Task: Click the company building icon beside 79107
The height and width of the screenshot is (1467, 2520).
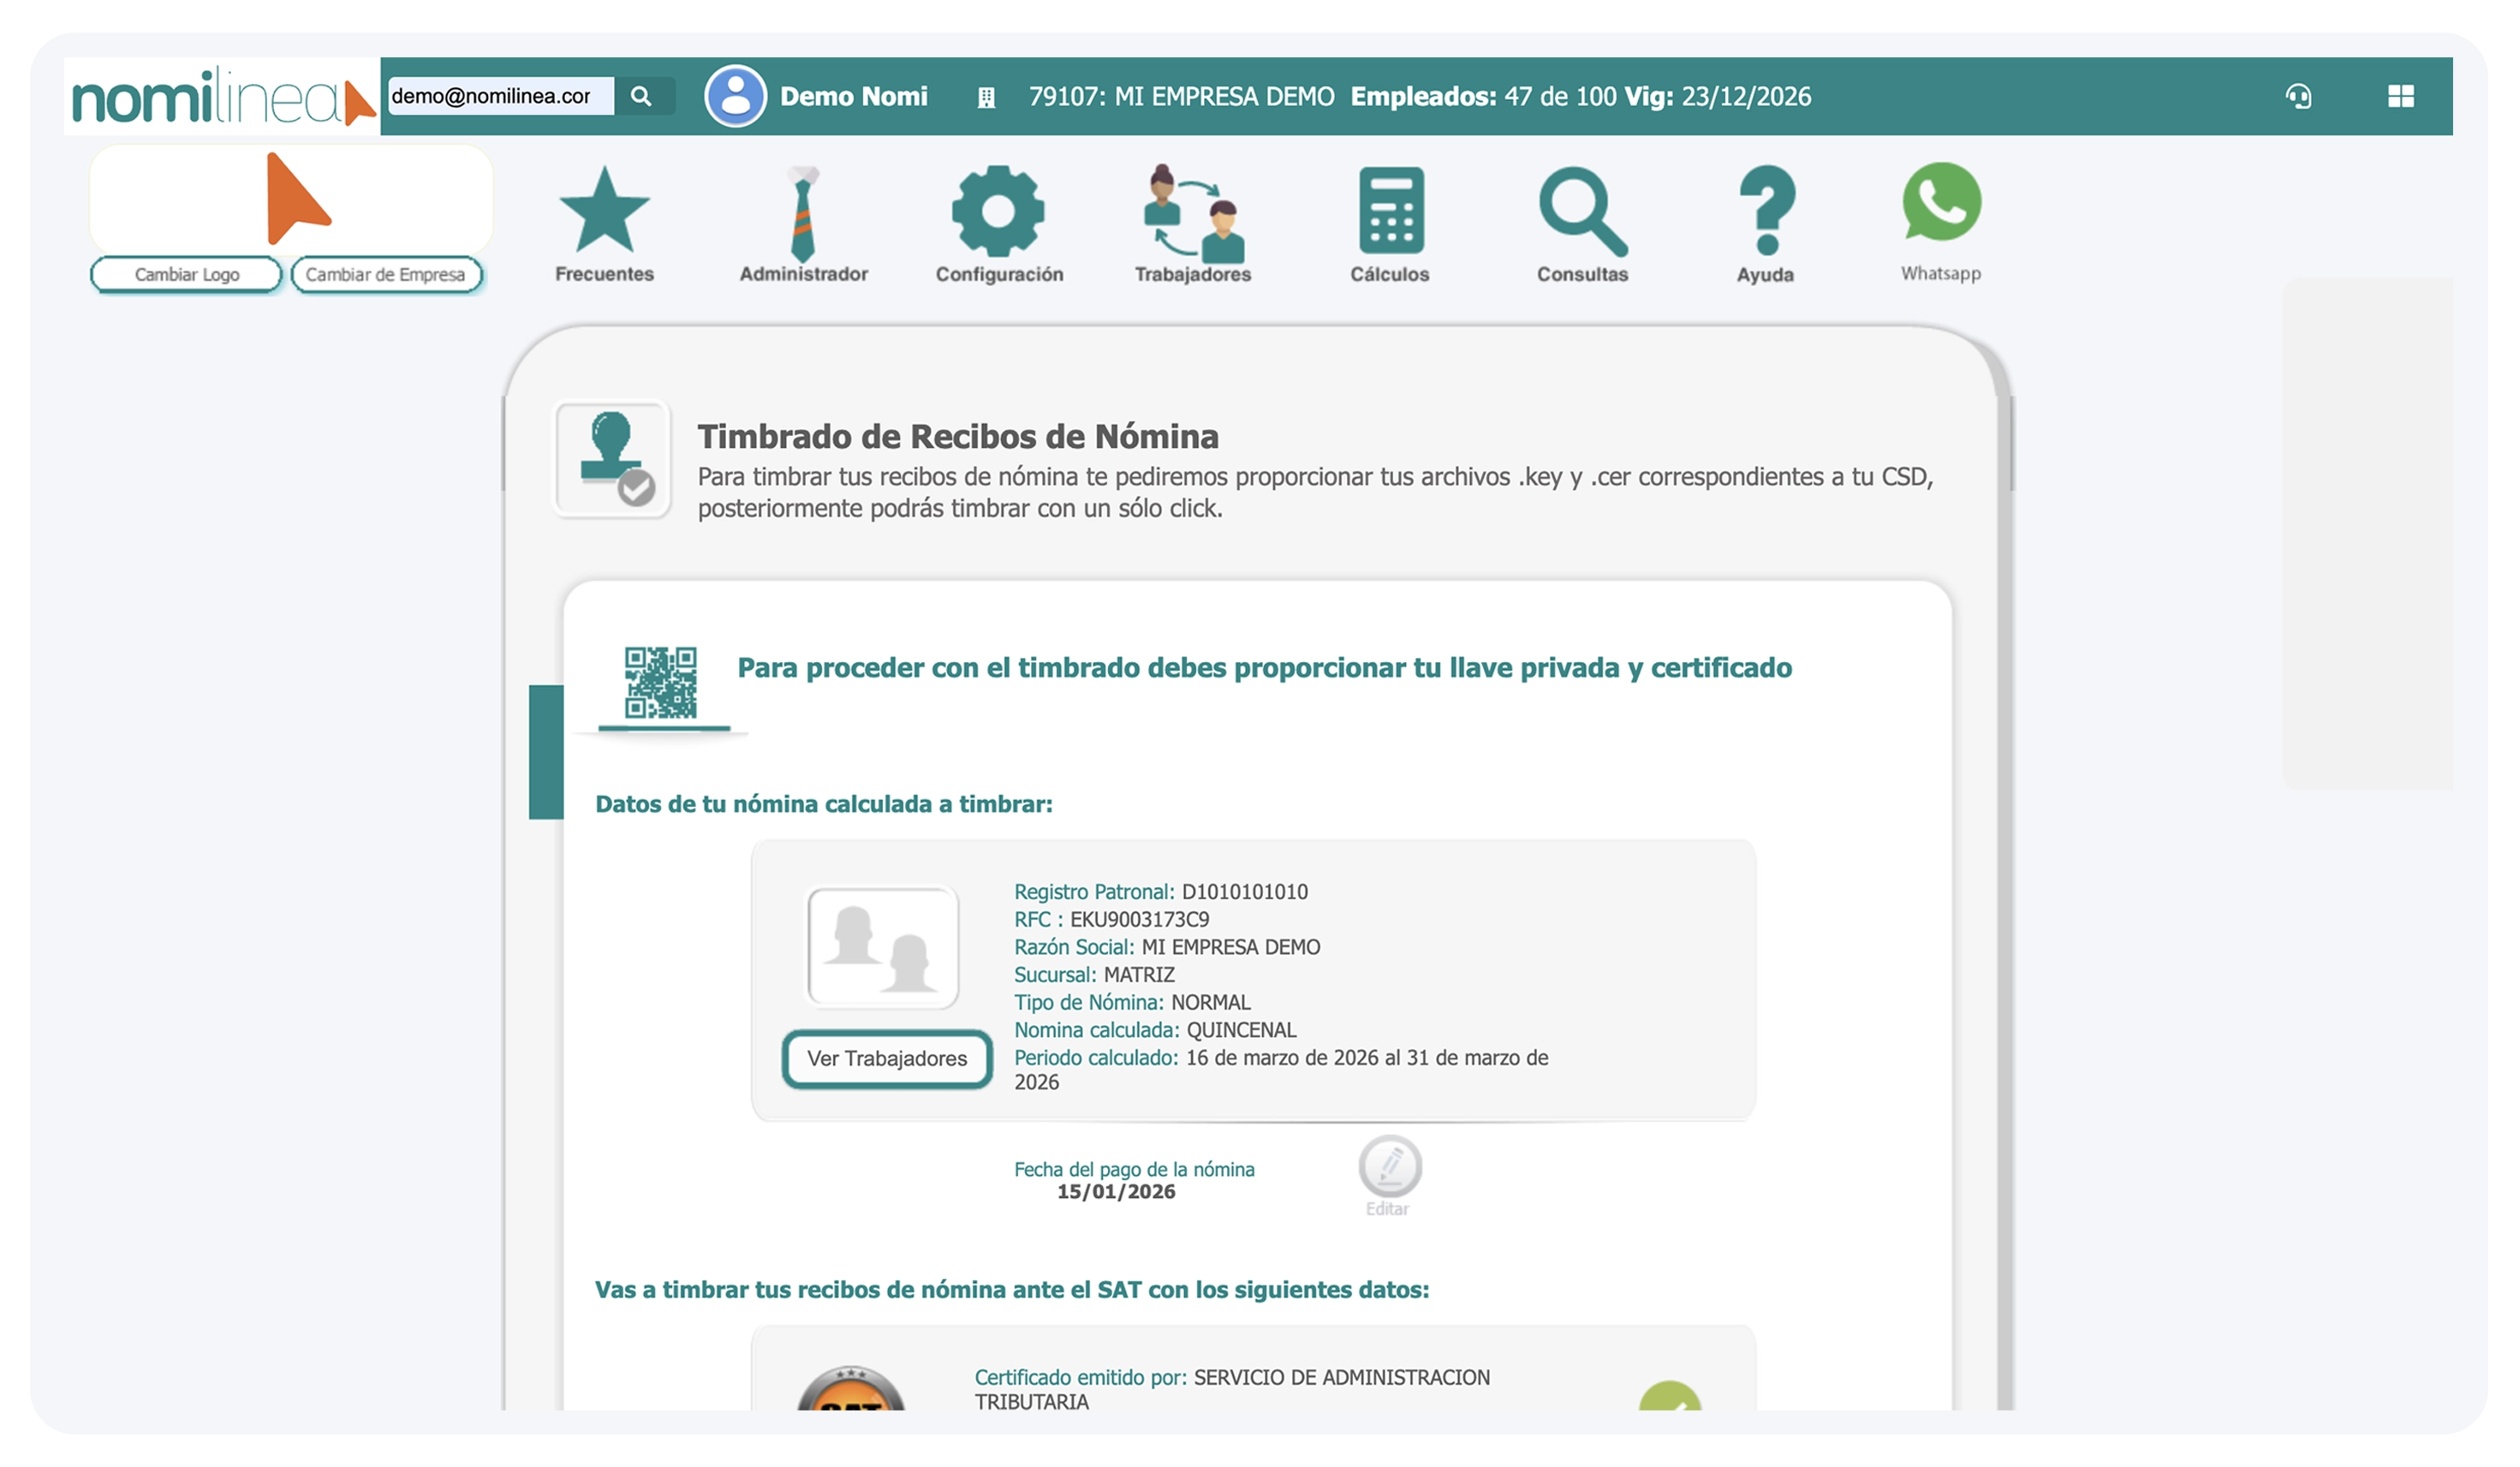Action: pyautogui.click(x=986, y=97)
